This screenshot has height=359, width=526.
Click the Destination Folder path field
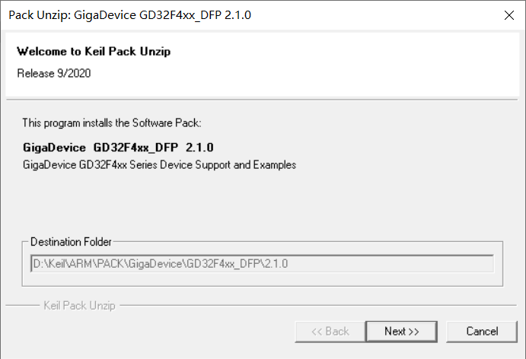pyautogui.click(x=262, y=263)
